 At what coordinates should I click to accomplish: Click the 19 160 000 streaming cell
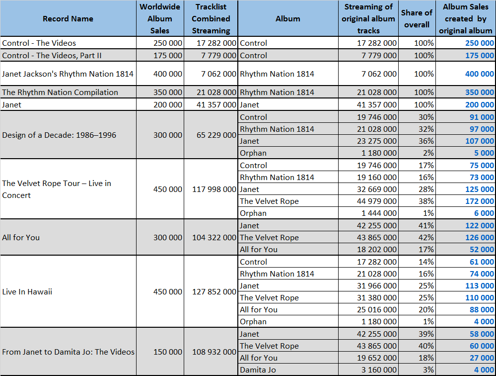click(x=368, y=177)
